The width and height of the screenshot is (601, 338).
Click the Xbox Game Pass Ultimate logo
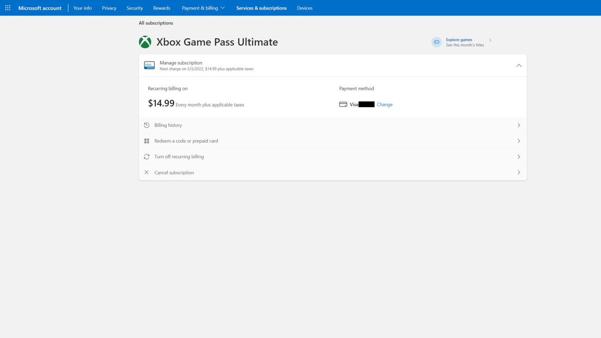click(145, 41)
